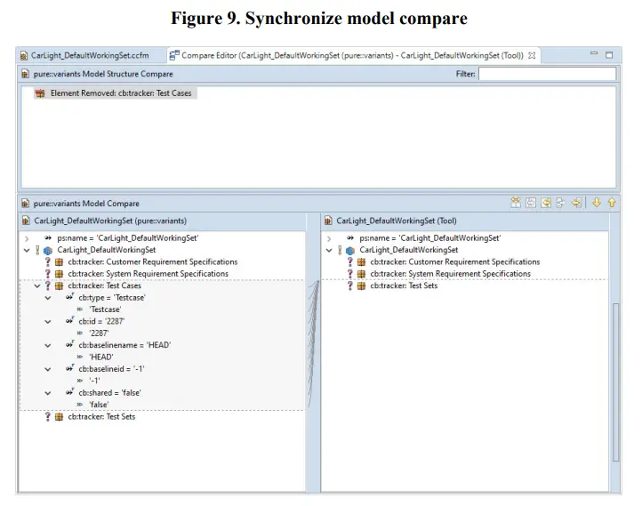The image size is (642, 506).
Task: Click the pure::variants Model Compare panel icon
Action: [26, 204]
